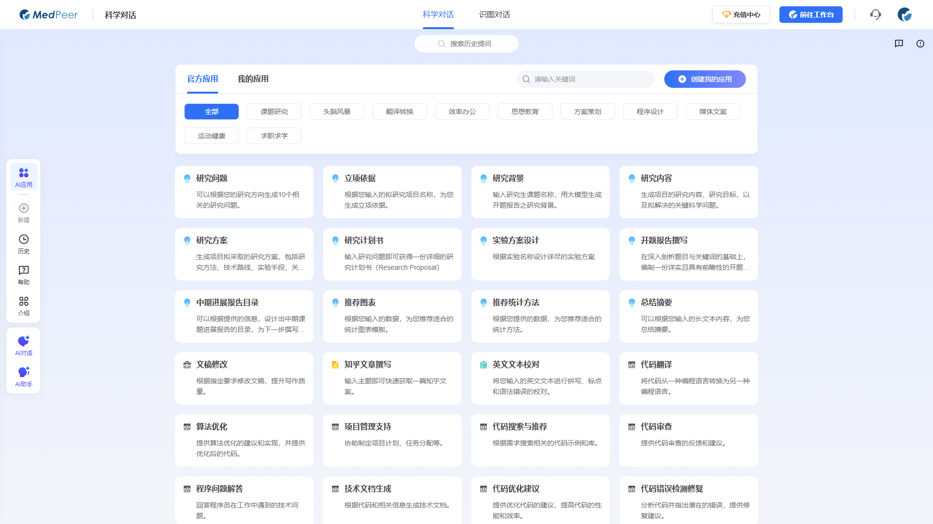
Task: Open the AI应用 panel in the sidebar
Action: (23, 176)
